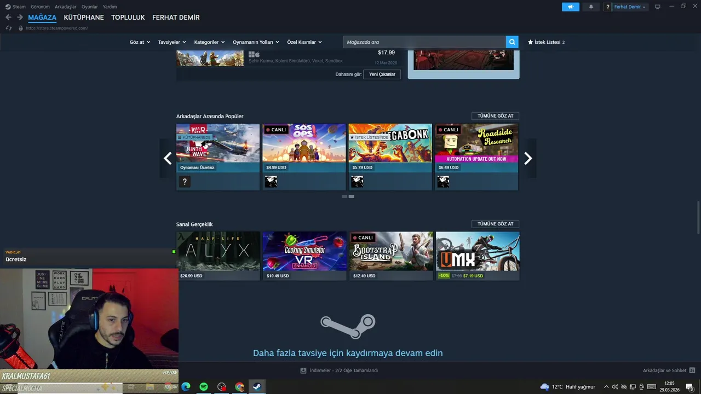
Task: Click Tümüne Göz At for Sanal Gerçeklik
Action: click(x=495, y=224)
